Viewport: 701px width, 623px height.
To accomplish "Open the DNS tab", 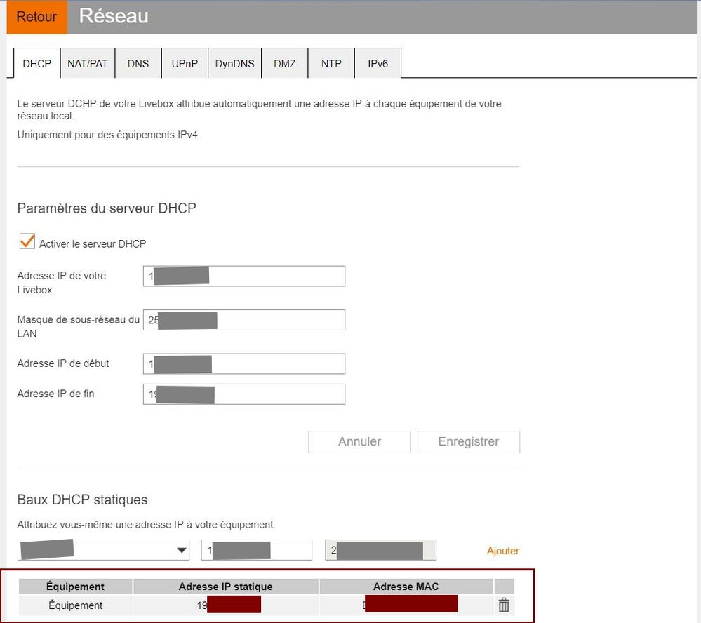I will (138, 63).
